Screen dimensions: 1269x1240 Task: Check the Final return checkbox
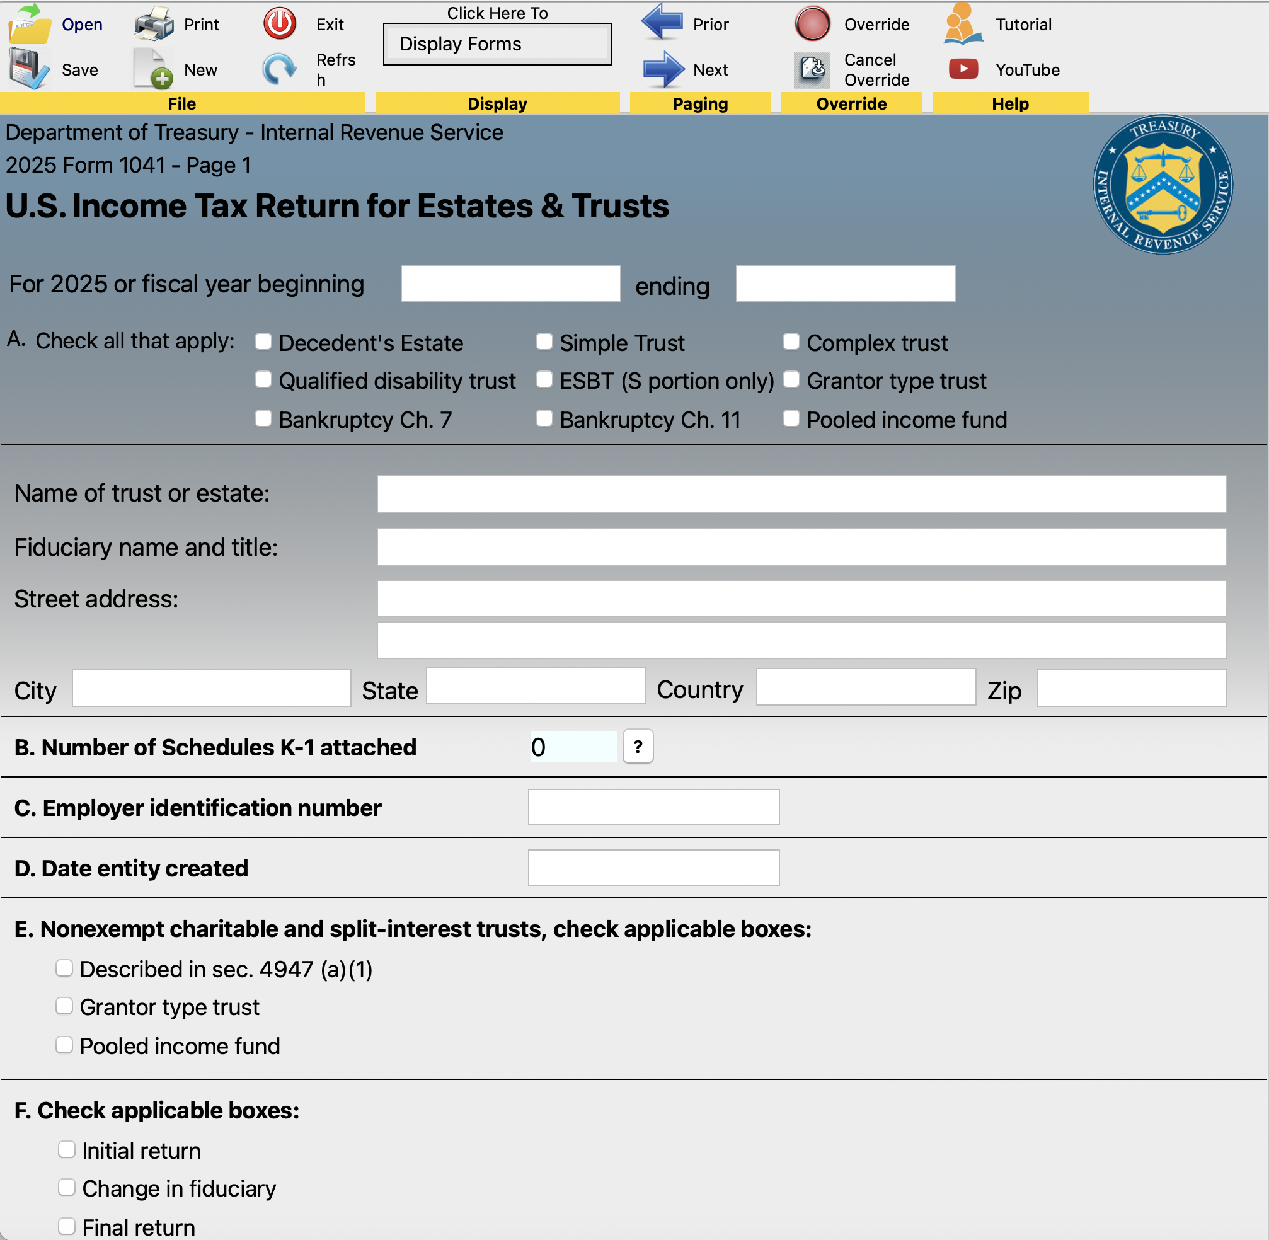[x=66, y=1226]
